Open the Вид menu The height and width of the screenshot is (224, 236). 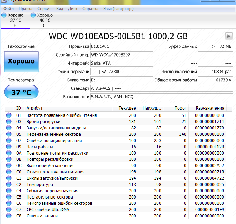(60, 9)
